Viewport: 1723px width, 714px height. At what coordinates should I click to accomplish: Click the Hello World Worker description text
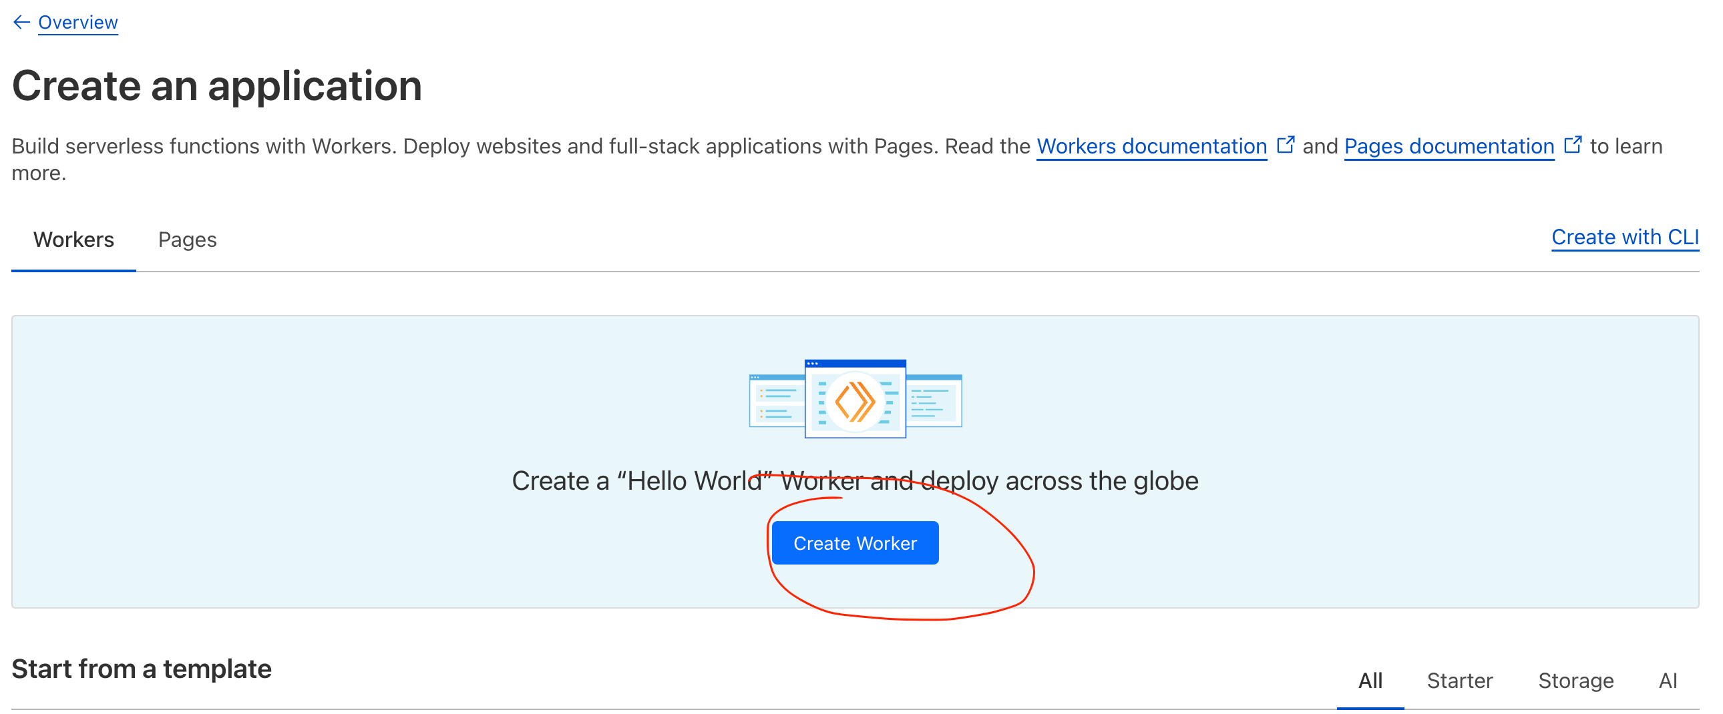(x=855, y=480)
